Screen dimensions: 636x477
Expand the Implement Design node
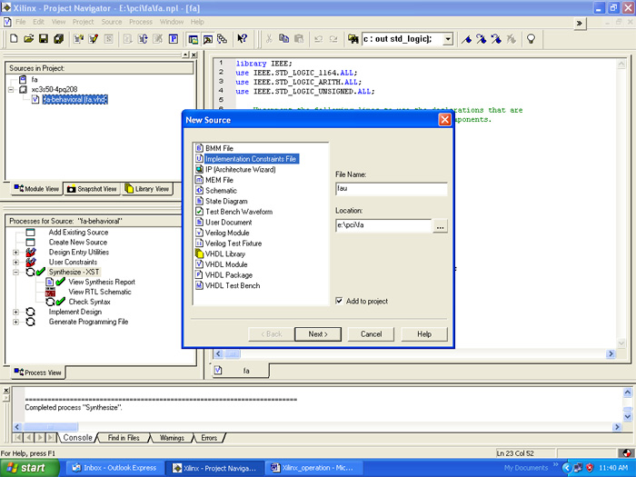pyautogui.click(x=15, y=312)
